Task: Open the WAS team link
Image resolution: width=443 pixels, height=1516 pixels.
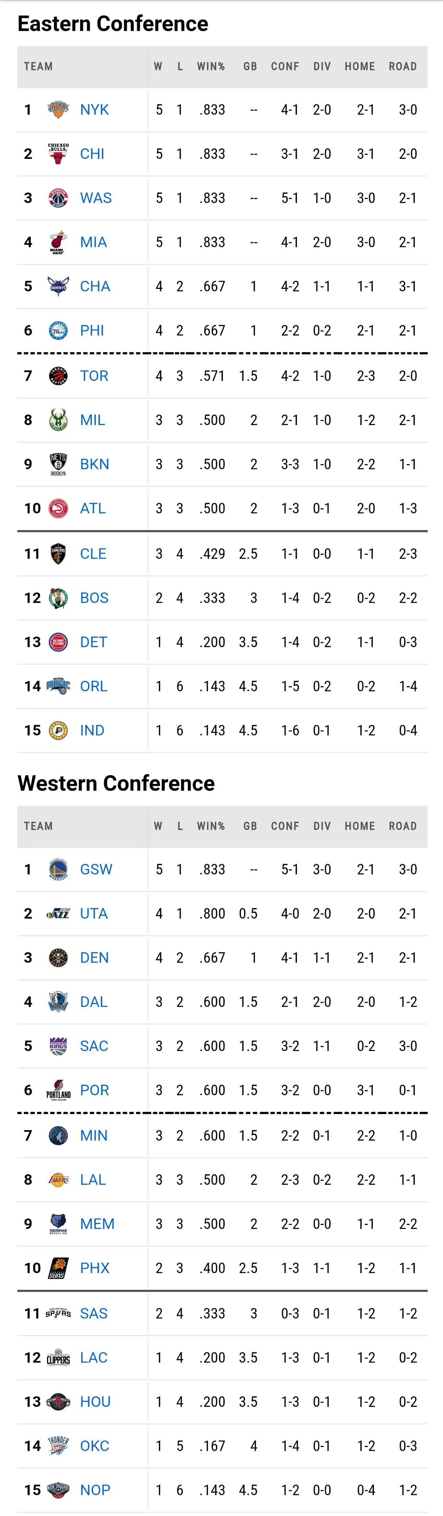Action: [x=96, y=198]
